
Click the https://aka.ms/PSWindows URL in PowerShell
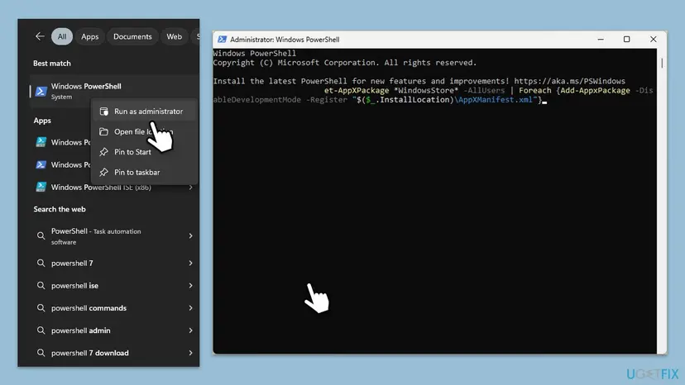[569, 81]
